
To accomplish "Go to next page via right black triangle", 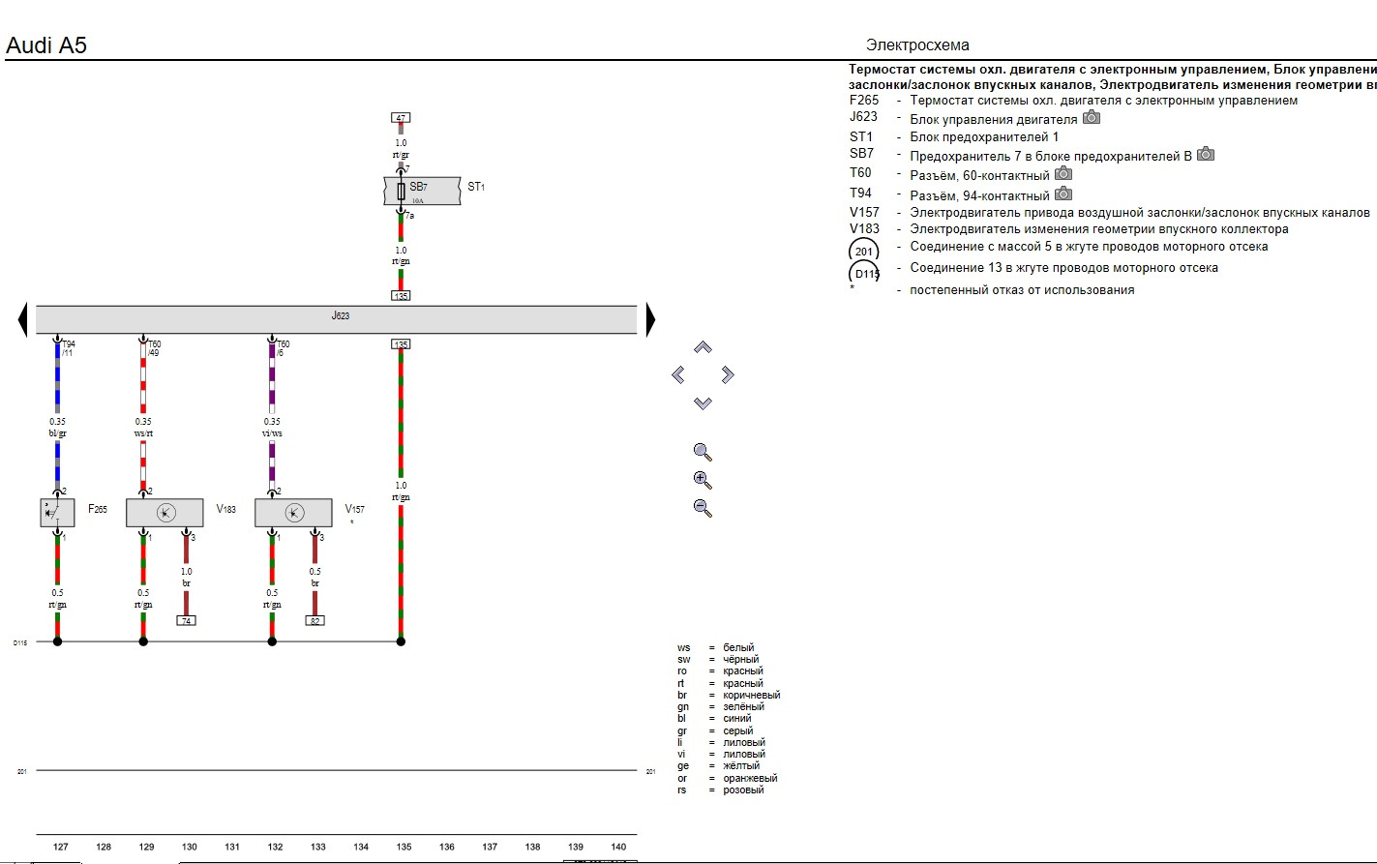I will [x=651, y=320].
